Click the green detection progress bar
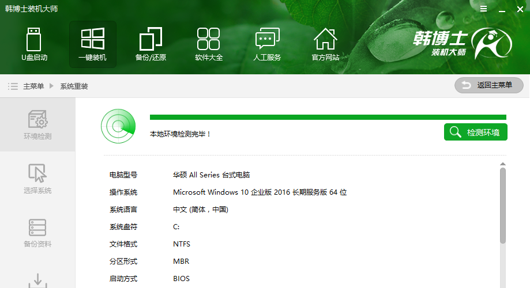This screenshot has width=530, height=288. tap(328, 117)
